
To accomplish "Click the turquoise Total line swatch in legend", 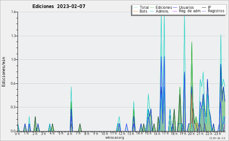I will pos(135,8).
